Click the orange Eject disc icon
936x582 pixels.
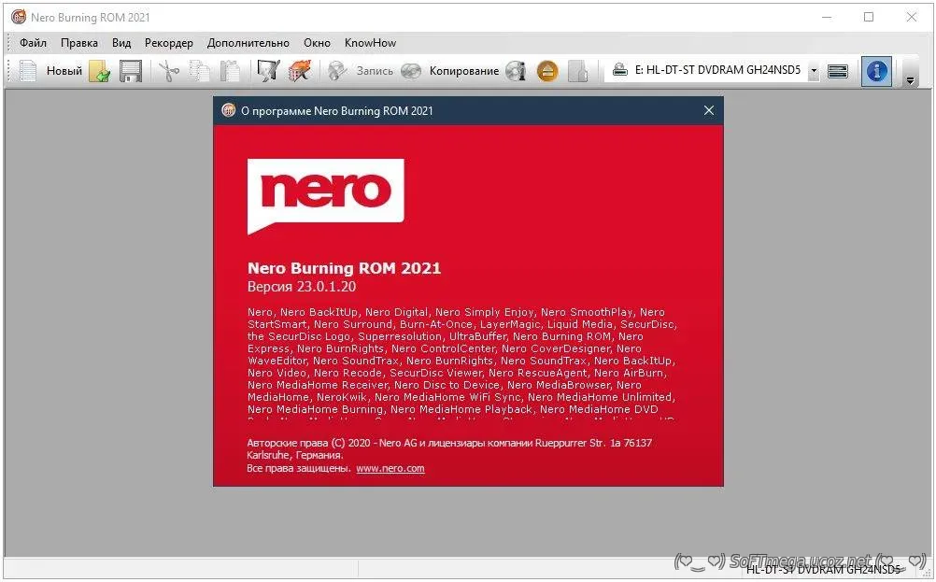[x=547, y=71]
